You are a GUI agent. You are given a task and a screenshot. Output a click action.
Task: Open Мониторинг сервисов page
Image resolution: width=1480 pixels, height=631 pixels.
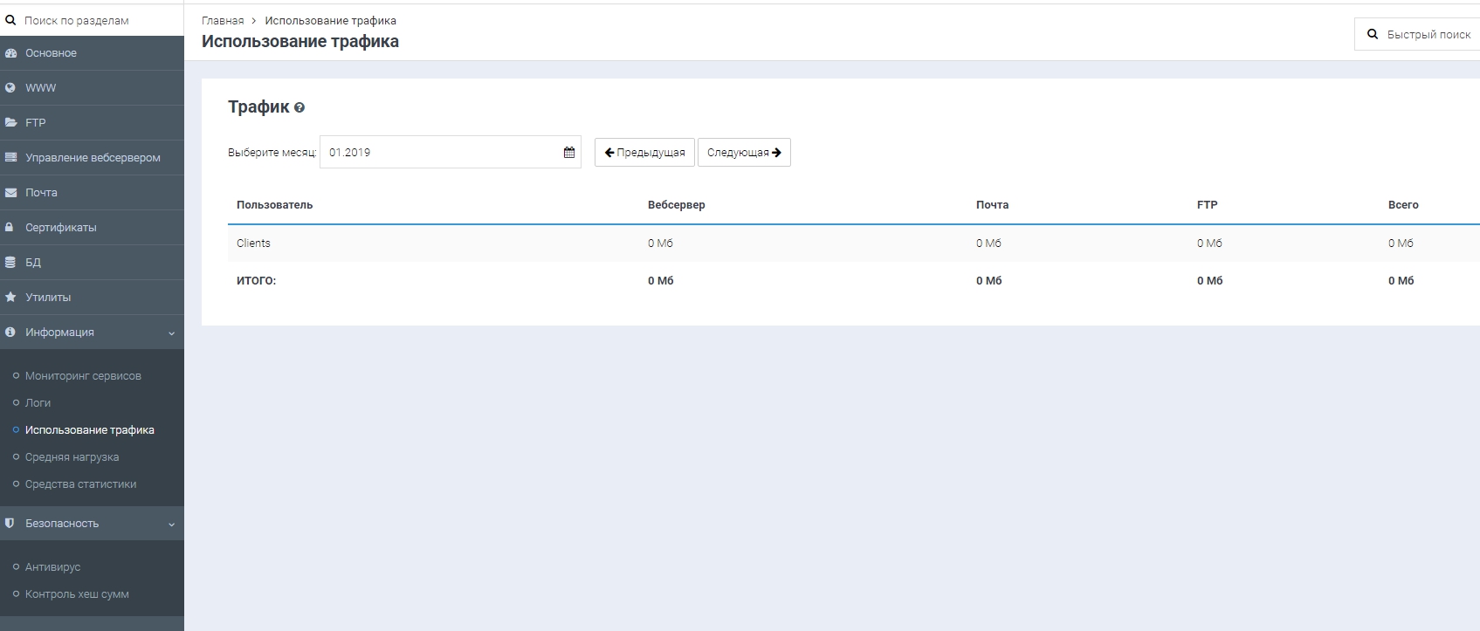[x=83, y=376]
